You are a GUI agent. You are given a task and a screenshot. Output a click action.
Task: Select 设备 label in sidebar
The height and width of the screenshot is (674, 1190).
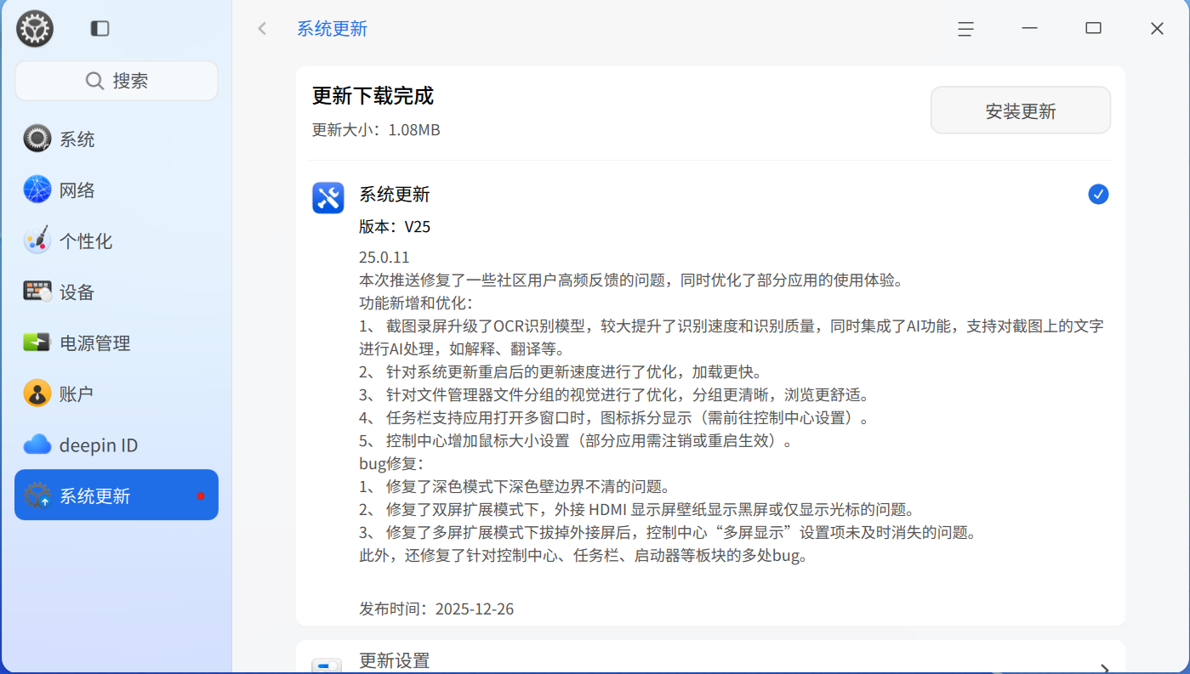point(77,292)
